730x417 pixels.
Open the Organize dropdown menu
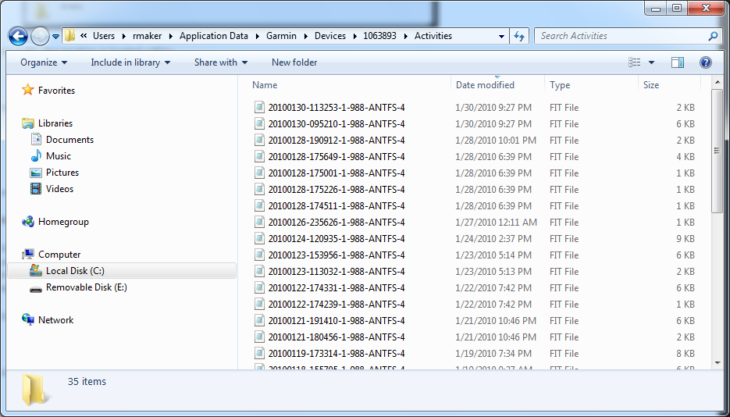click(44, 62)
